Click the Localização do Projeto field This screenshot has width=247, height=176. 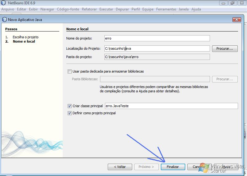tap(157, 48)
